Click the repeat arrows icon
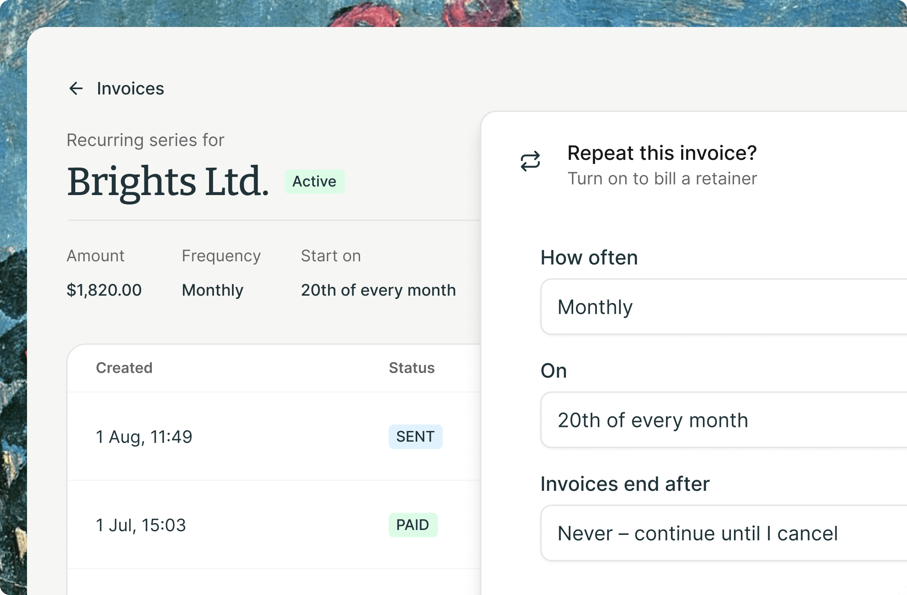The width and height of the screenshot is (907, 595). (x=530, y=161)
